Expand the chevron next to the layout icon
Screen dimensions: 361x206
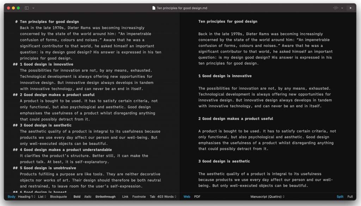342,8
